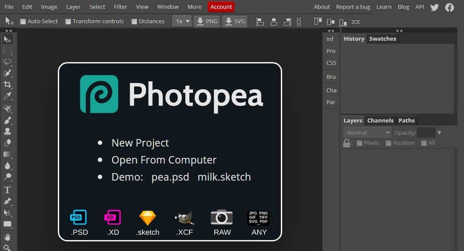
Task: Choose the Clone Stamp tool
Action: click(x=8, y=132)
